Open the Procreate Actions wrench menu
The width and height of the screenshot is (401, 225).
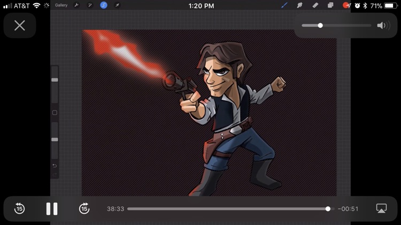pos(76,5)
